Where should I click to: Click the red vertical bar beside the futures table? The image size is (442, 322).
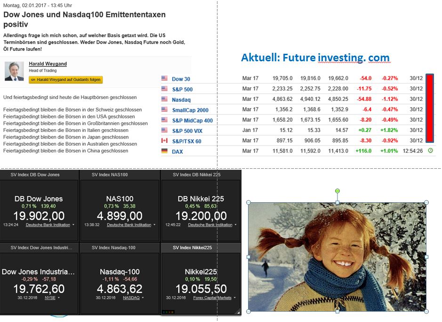(x=429, y=108)
